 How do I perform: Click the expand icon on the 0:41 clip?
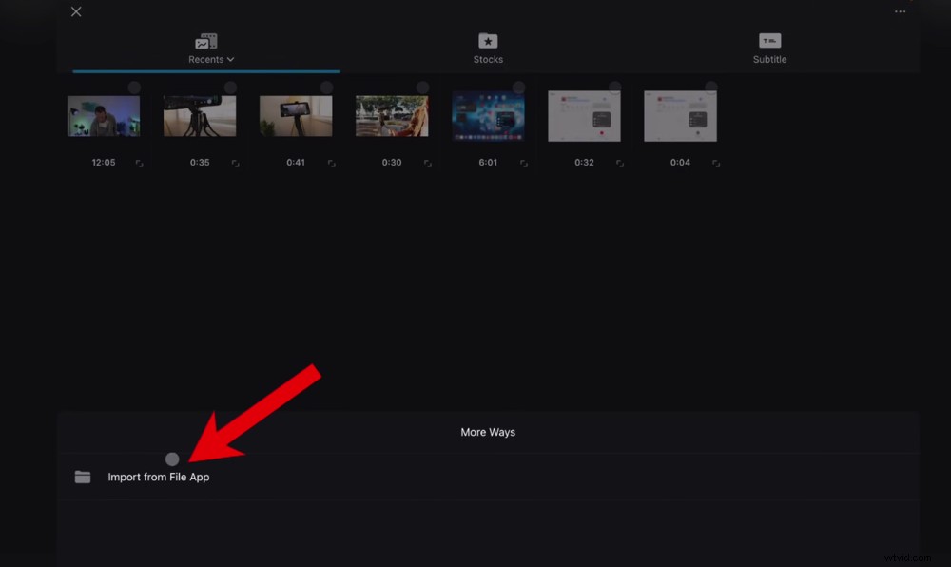331,163
